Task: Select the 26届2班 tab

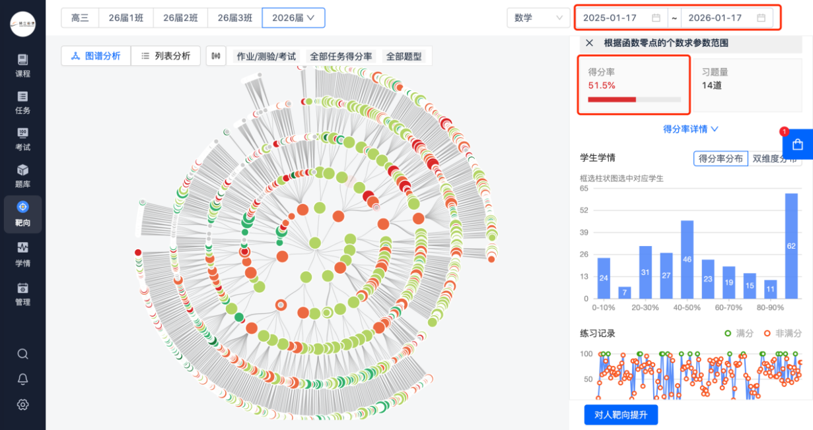Action: pyautogui.click(x=180, y=18)
